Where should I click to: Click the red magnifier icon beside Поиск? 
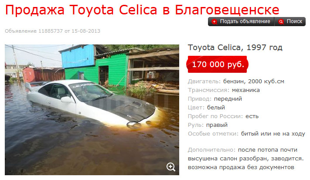point(281,21)
